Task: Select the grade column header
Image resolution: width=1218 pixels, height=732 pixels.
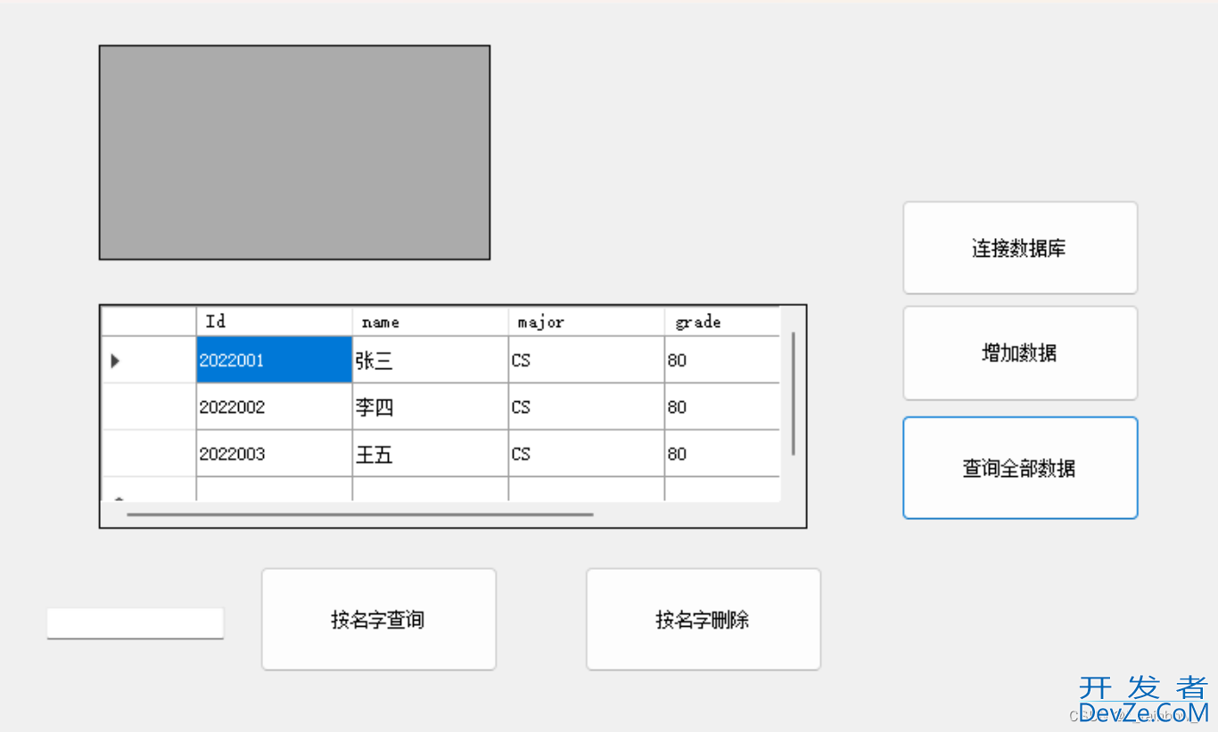Action: tap(722, 322)
